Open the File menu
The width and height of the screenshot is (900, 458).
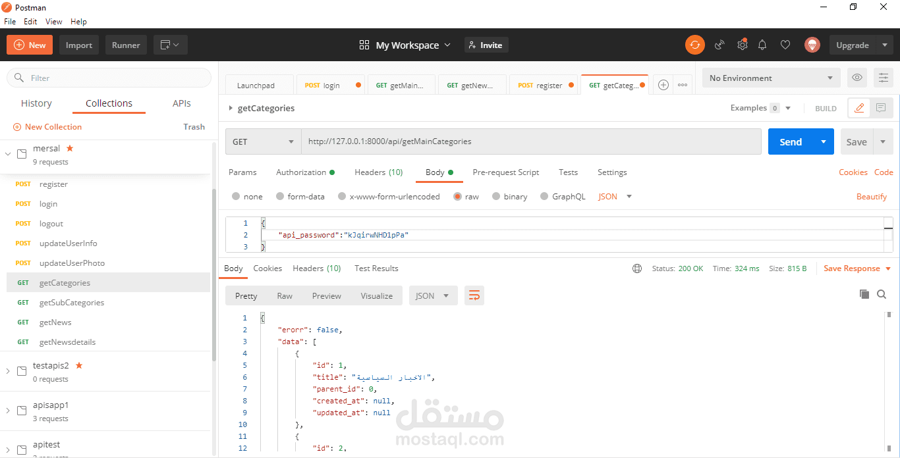10,22
